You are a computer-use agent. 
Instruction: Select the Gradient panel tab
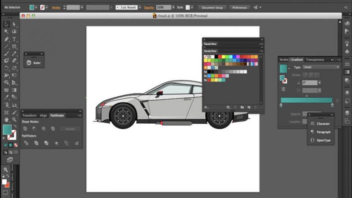click(297, 60)
